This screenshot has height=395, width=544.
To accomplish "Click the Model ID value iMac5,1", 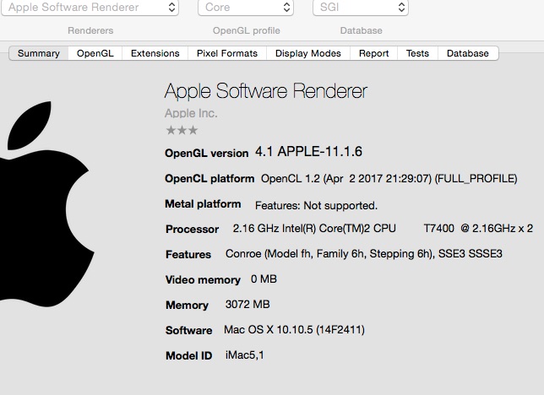I will pos(245,355).
